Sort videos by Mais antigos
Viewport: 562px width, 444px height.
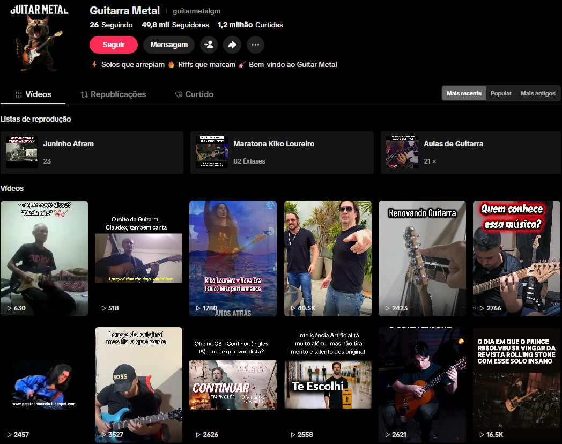coord(538,93)
